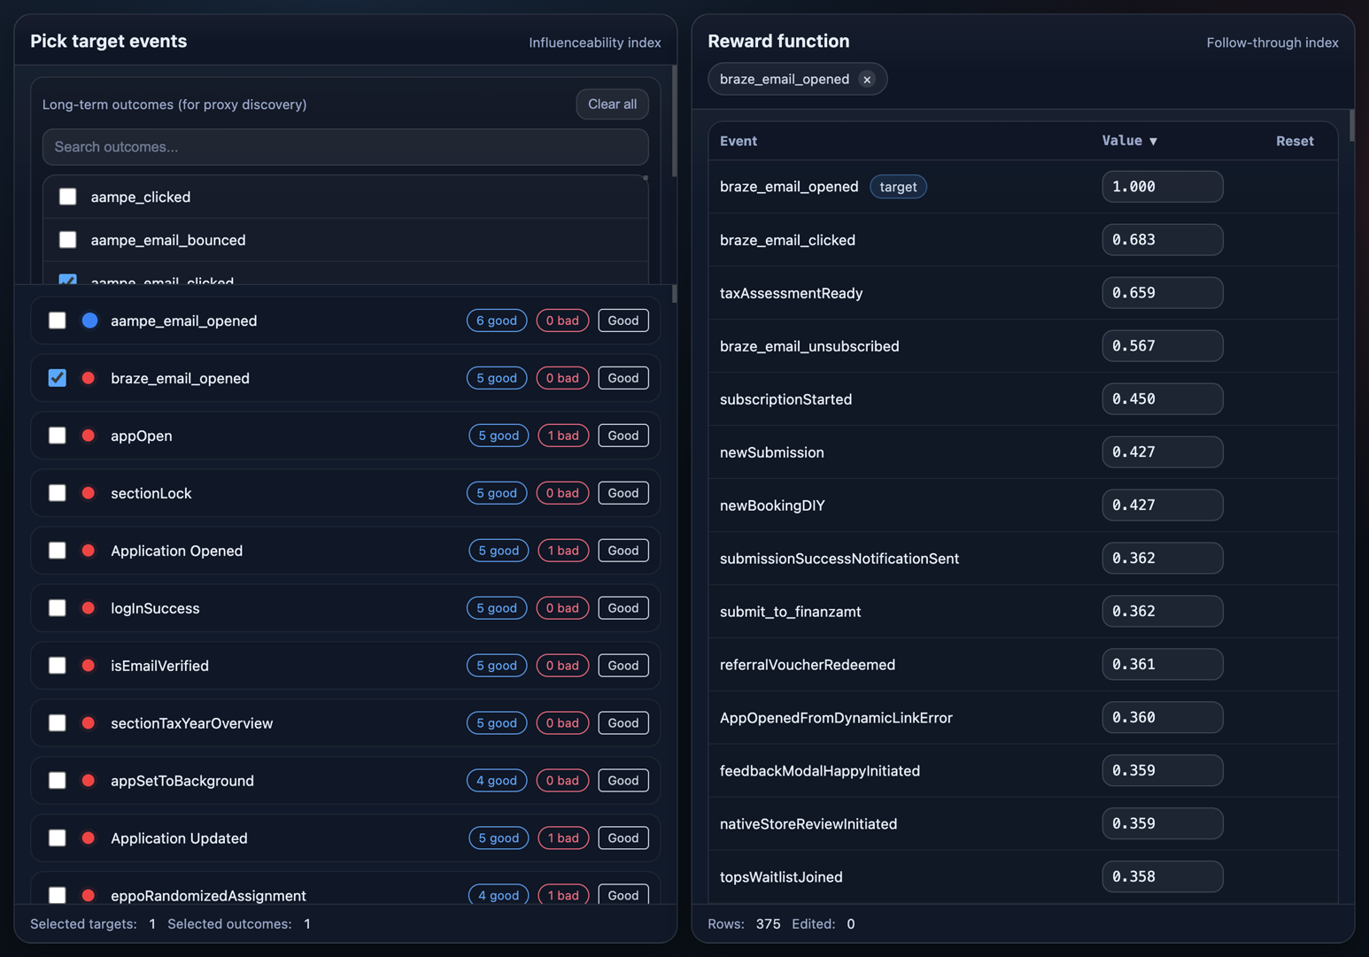
Task: Click the blue dot beside aampe_email_opened
Action: (x=89, y=320)
